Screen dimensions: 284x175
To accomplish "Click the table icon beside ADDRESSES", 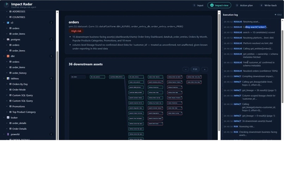I will (10, 12).
